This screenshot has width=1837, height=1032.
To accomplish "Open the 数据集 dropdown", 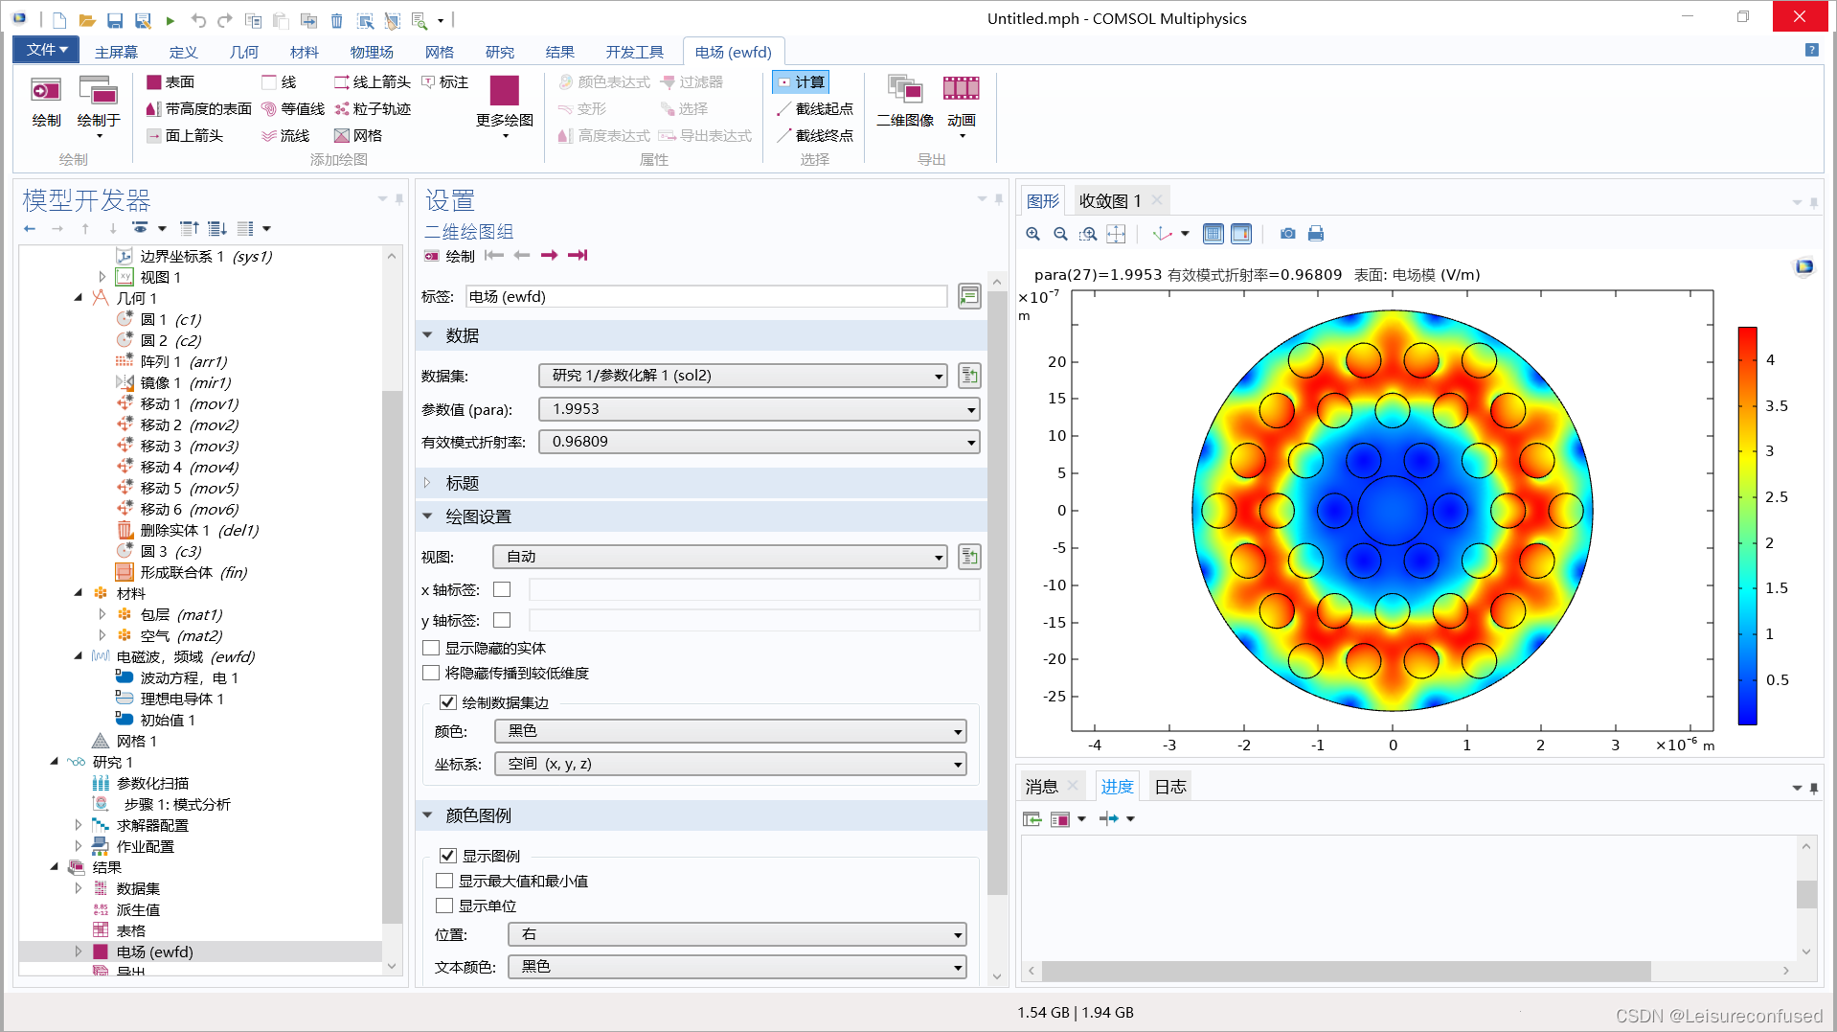I will click(x=743, y=376).
